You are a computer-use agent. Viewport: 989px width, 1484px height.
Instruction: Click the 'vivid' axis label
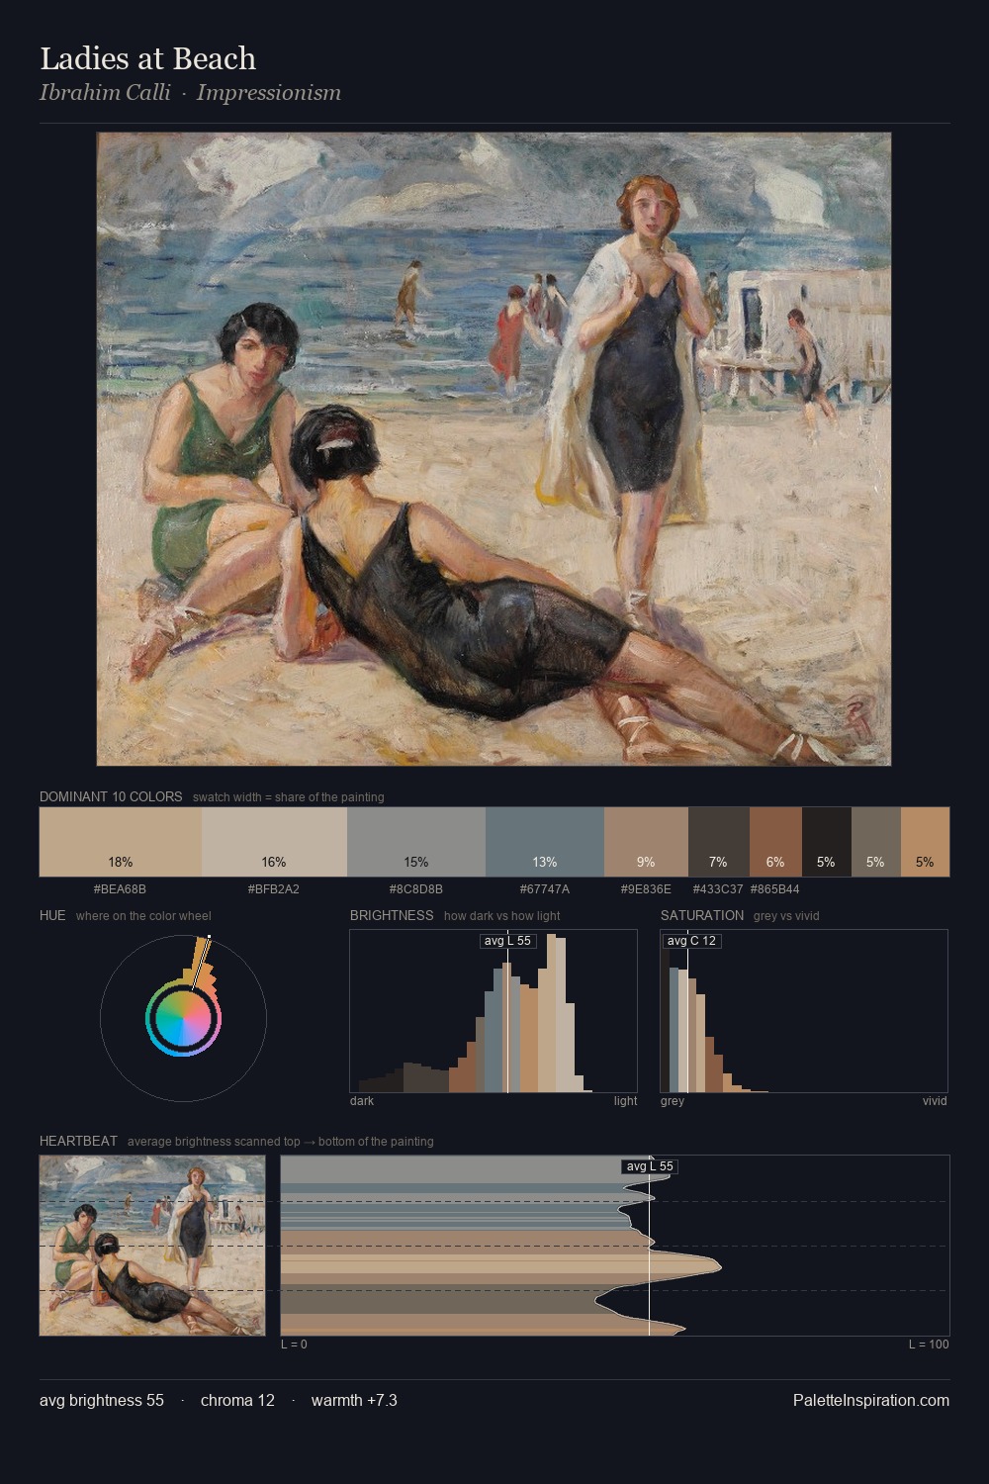[935, 1101]
